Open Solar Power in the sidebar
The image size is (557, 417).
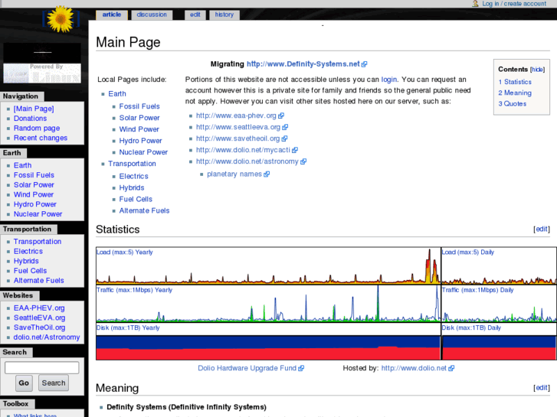click(34, 185)
